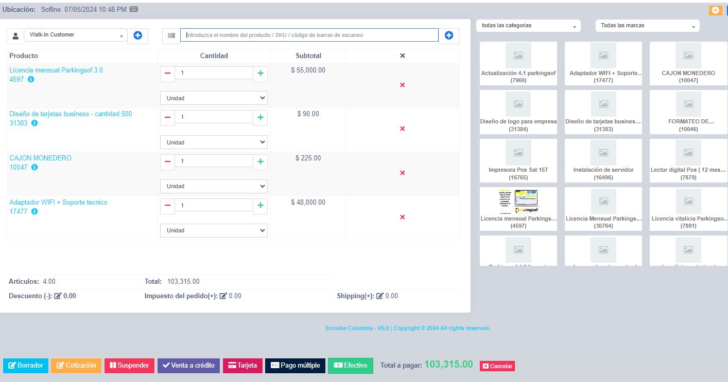728x382 pixels.
Task: Click the barcode icon next to search field
Action: [x=171, y=35]
